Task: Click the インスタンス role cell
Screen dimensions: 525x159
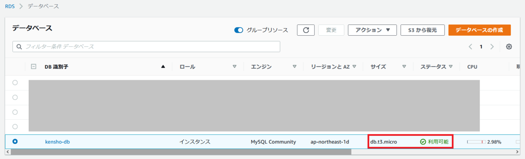Action: coord(195,142)
